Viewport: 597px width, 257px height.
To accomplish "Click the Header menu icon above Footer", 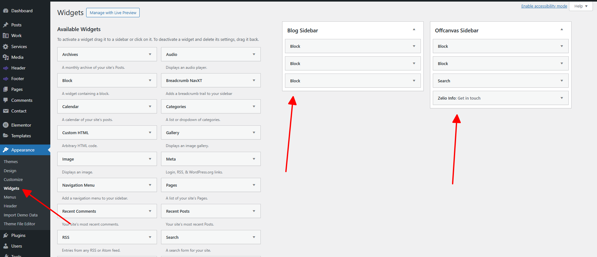I will click(x=6, y=68).
